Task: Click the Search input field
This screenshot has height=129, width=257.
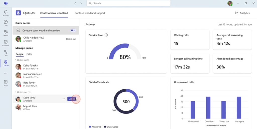Action: [x=128, y=3]
